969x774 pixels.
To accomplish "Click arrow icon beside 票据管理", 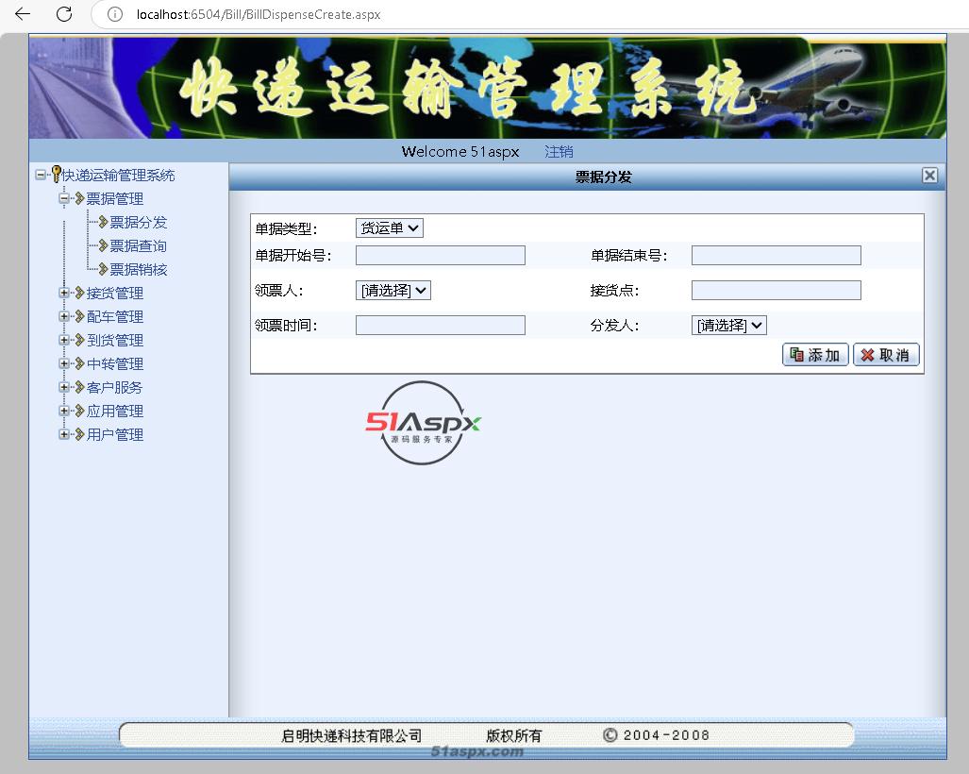I will pos(79,198).
